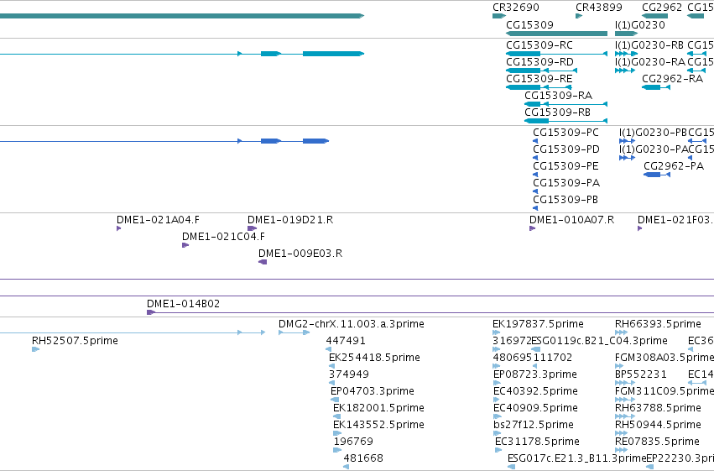
Task: Open the ESG017c.E21.3_B11.3prime EST label
Action: coord(577,458)
